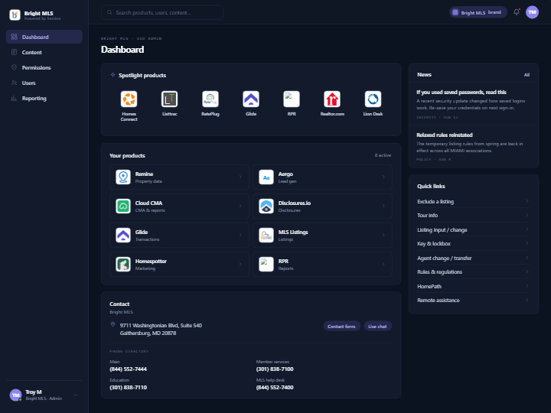Click the search magnifier icon
This screenshot has width=551, height=413.
point(109,12)
